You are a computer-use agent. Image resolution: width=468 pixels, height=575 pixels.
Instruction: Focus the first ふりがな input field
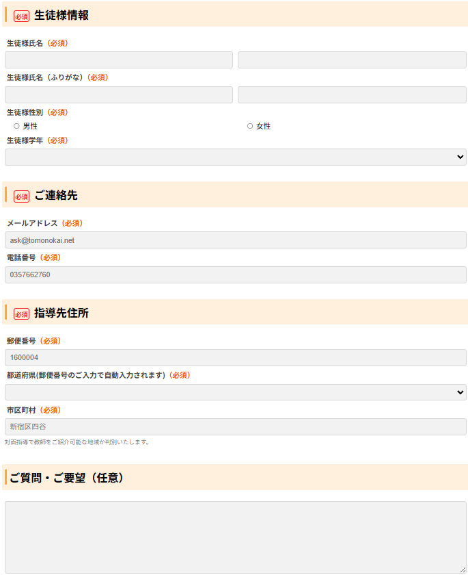[x=119, y=95]
